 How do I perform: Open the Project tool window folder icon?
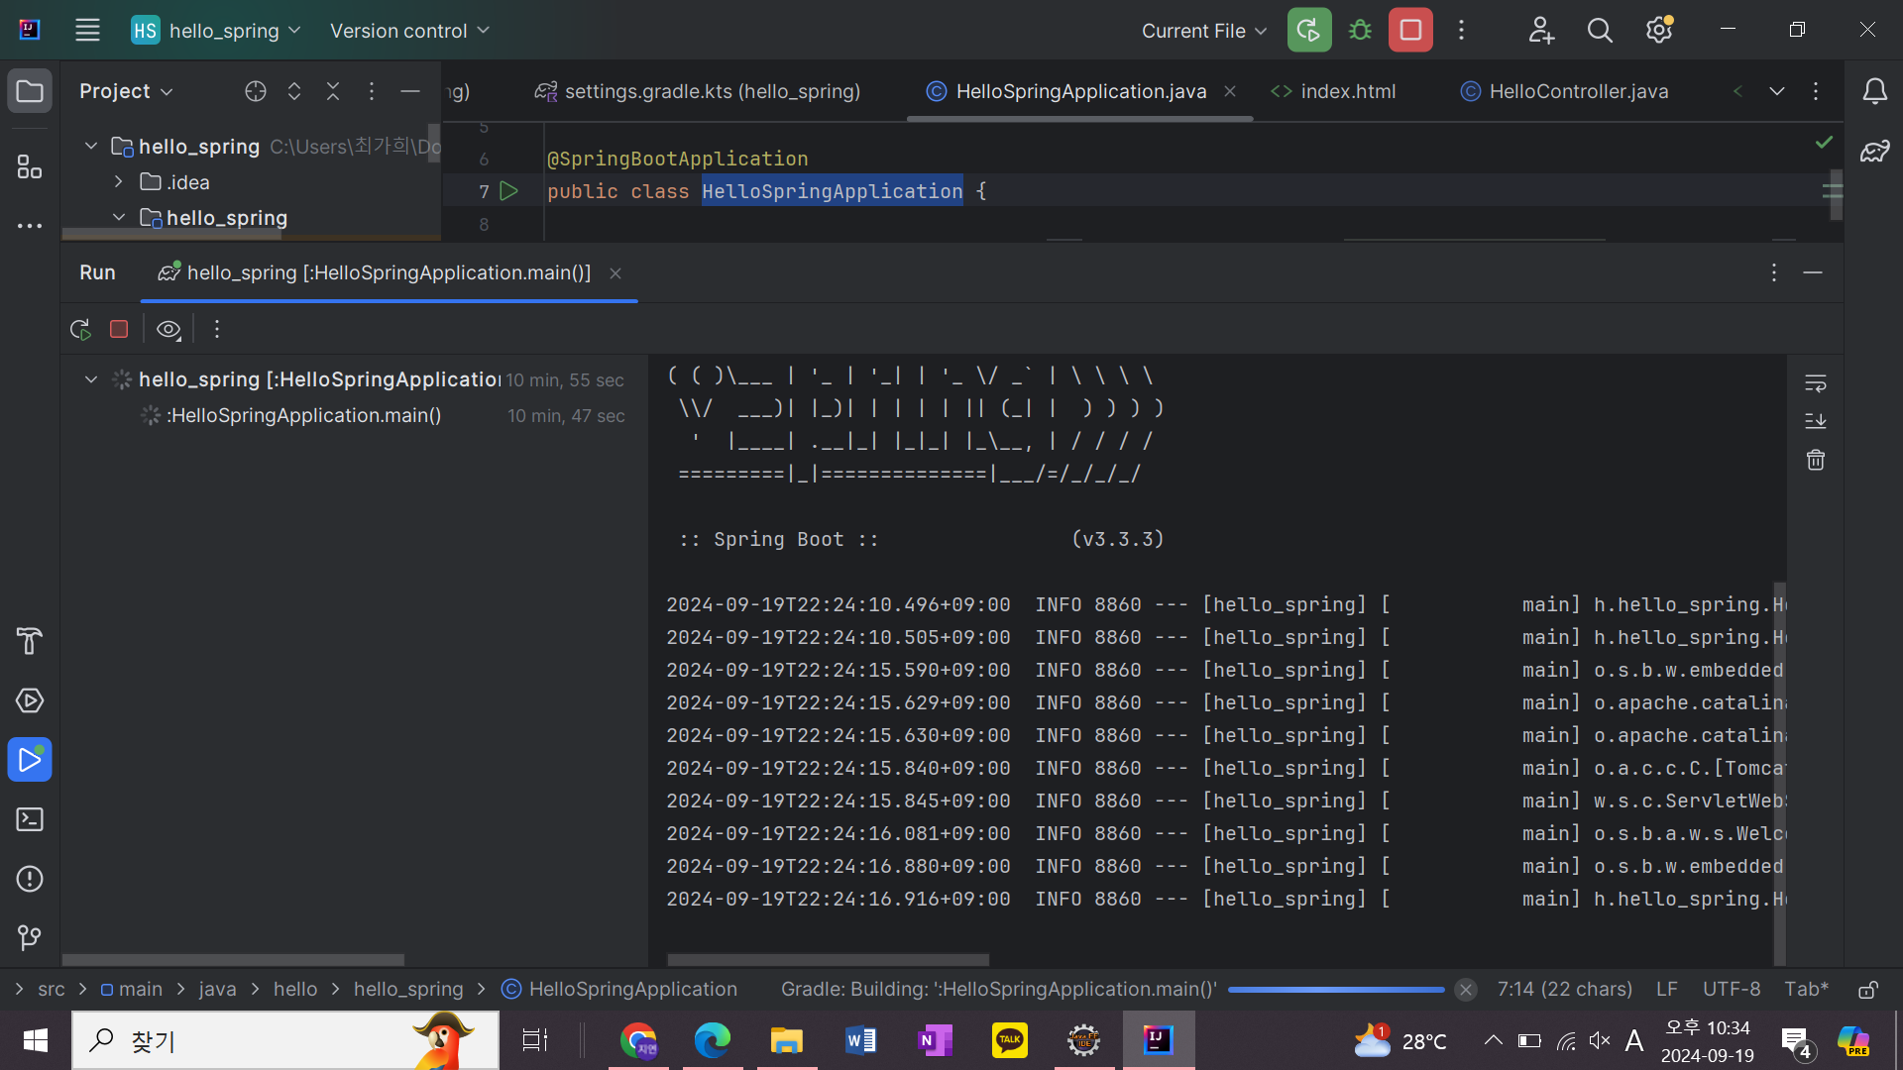pyautogui.click(x=30, y=91)
